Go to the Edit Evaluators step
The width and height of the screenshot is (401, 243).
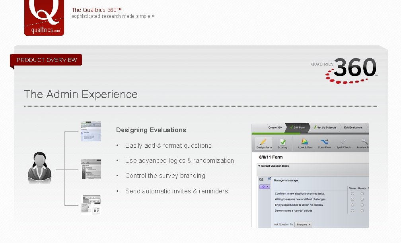[353, 127]
